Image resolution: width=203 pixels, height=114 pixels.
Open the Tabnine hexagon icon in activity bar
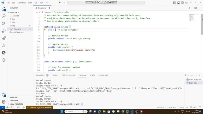(4, 60)
